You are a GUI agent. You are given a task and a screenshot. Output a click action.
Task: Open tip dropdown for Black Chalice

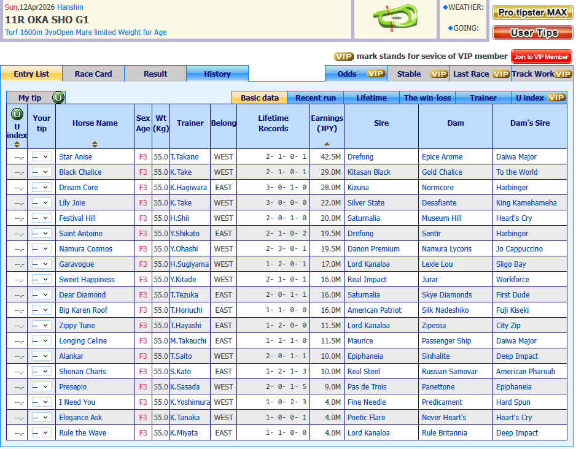point(41,172)
